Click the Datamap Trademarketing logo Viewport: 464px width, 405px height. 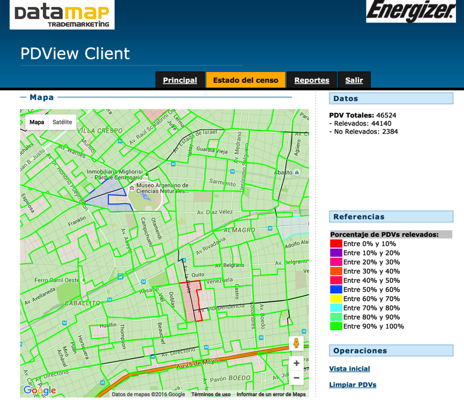point(62,15)
